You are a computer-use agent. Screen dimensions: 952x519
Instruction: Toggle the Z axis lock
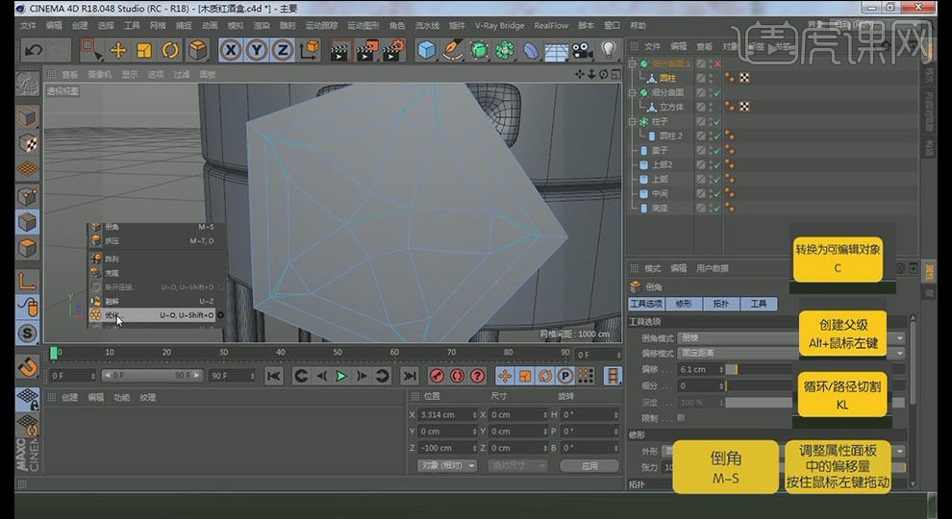coord(283,50)
